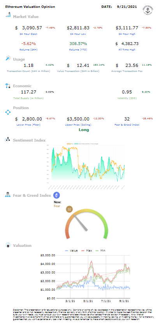Click the $5,000.00 axis label

point(48,255)
